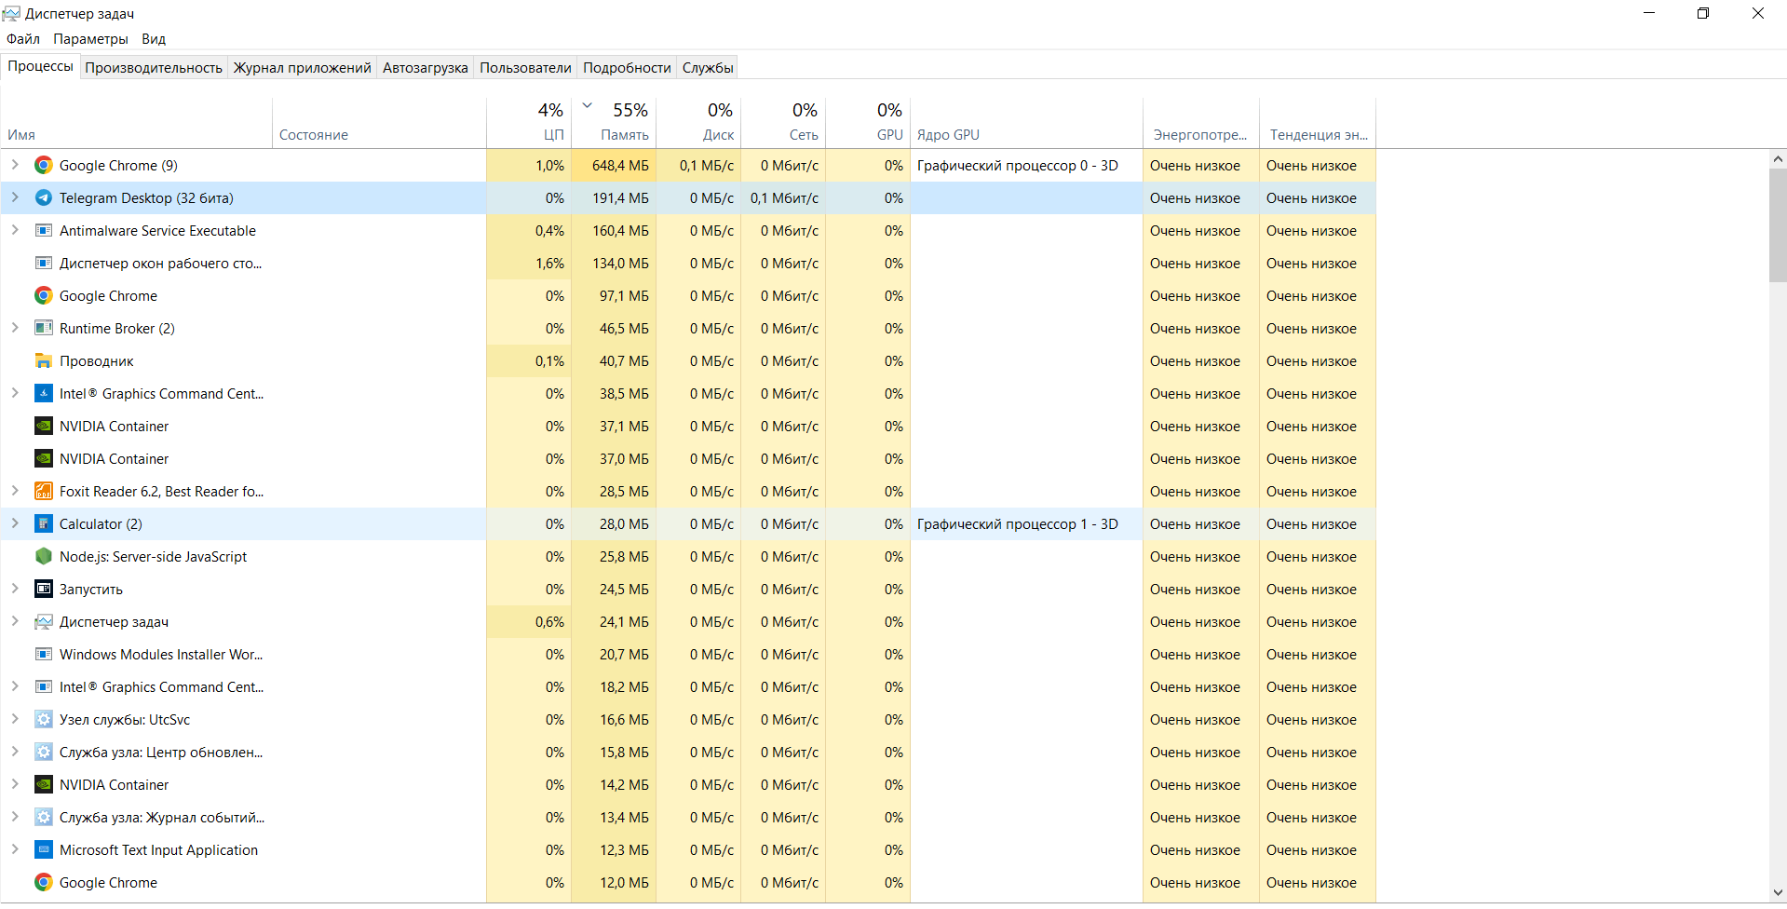This screenshot has height=909, width=1787.
Task: Click the 648,4 МБ memory cell
Action: (x=614, y=166)
